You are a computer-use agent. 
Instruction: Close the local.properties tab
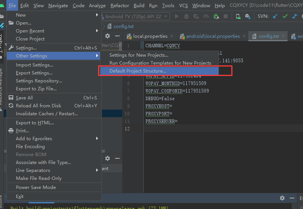click(172, 36)
